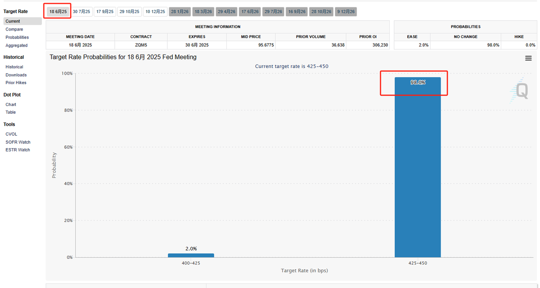Select the 29 7月26 meeting tab
Image resolution: width=540 pixels, height=288 pixels.
click(274, 12)
